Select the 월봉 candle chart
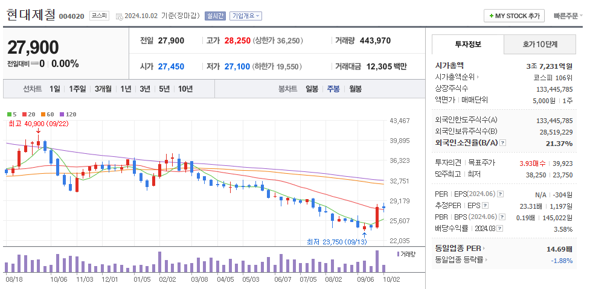This screenshot has width=590, height=289. (x=356, y=89)
